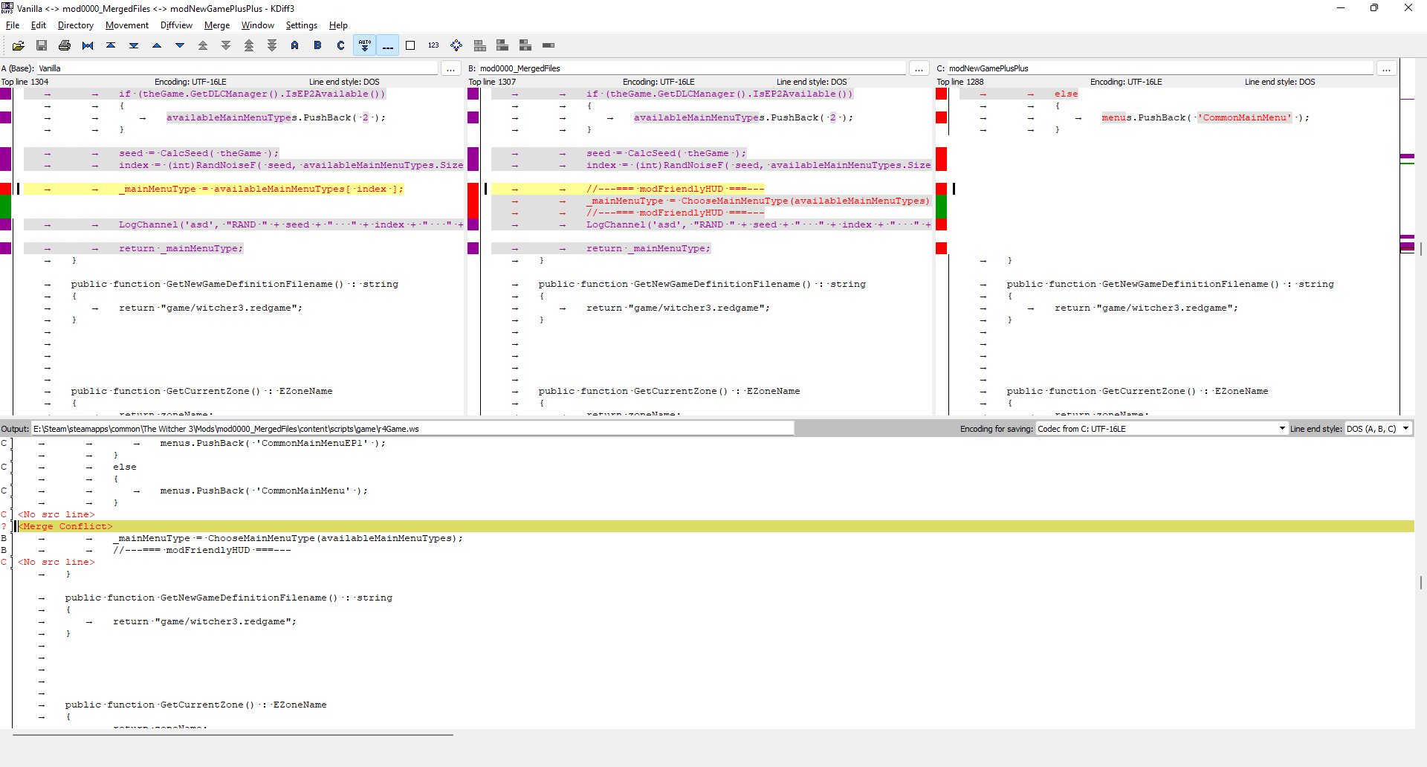Click the Output file path field
This screenshot has height=767, width=1427.
pyautogui.click(x=412, y=429)
